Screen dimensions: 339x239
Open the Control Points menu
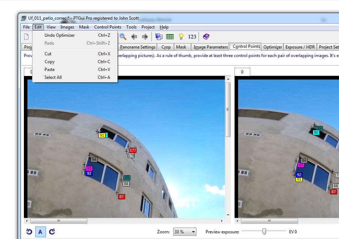[x=108, y=27]
